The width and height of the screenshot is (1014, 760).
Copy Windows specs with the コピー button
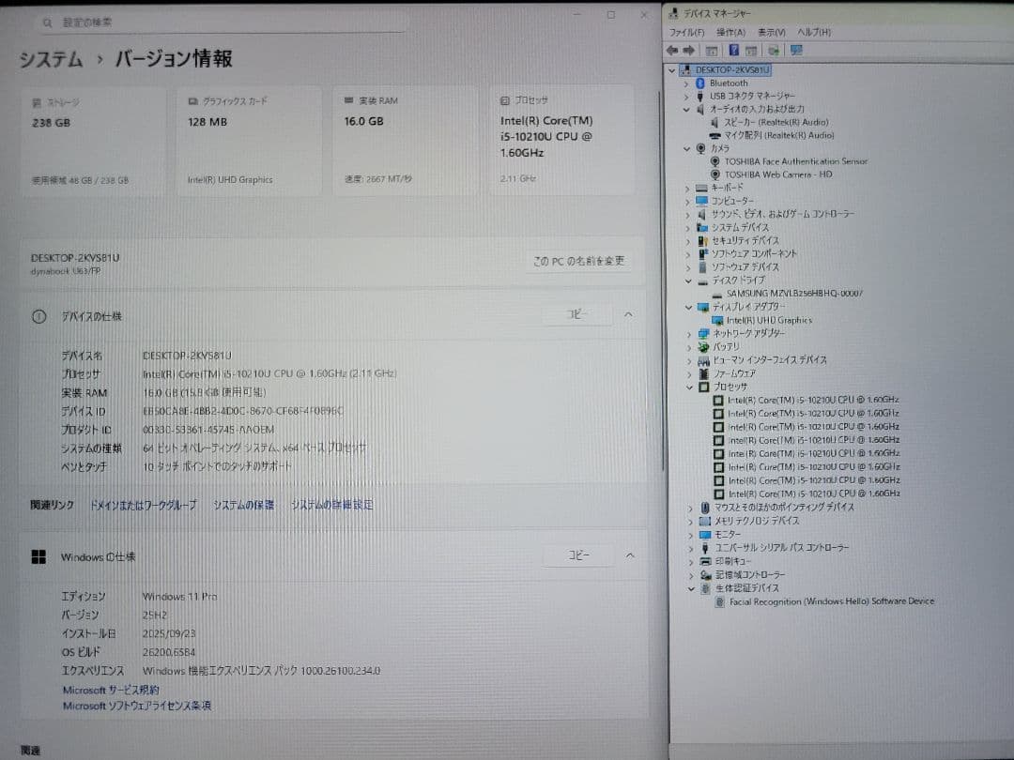(x=579, y=555)
